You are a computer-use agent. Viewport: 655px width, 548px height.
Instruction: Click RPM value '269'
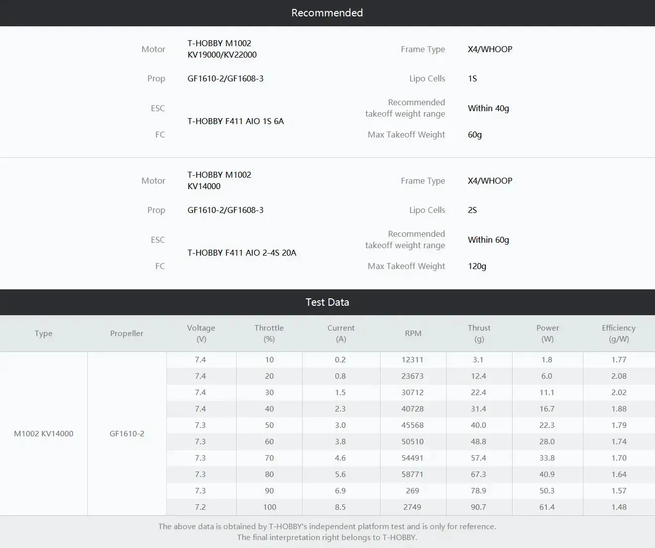point(413,491)
